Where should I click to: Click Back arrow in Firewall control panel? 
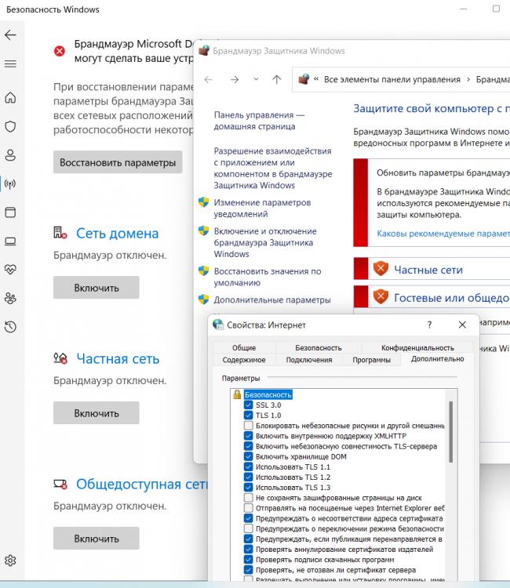(208, 79)
